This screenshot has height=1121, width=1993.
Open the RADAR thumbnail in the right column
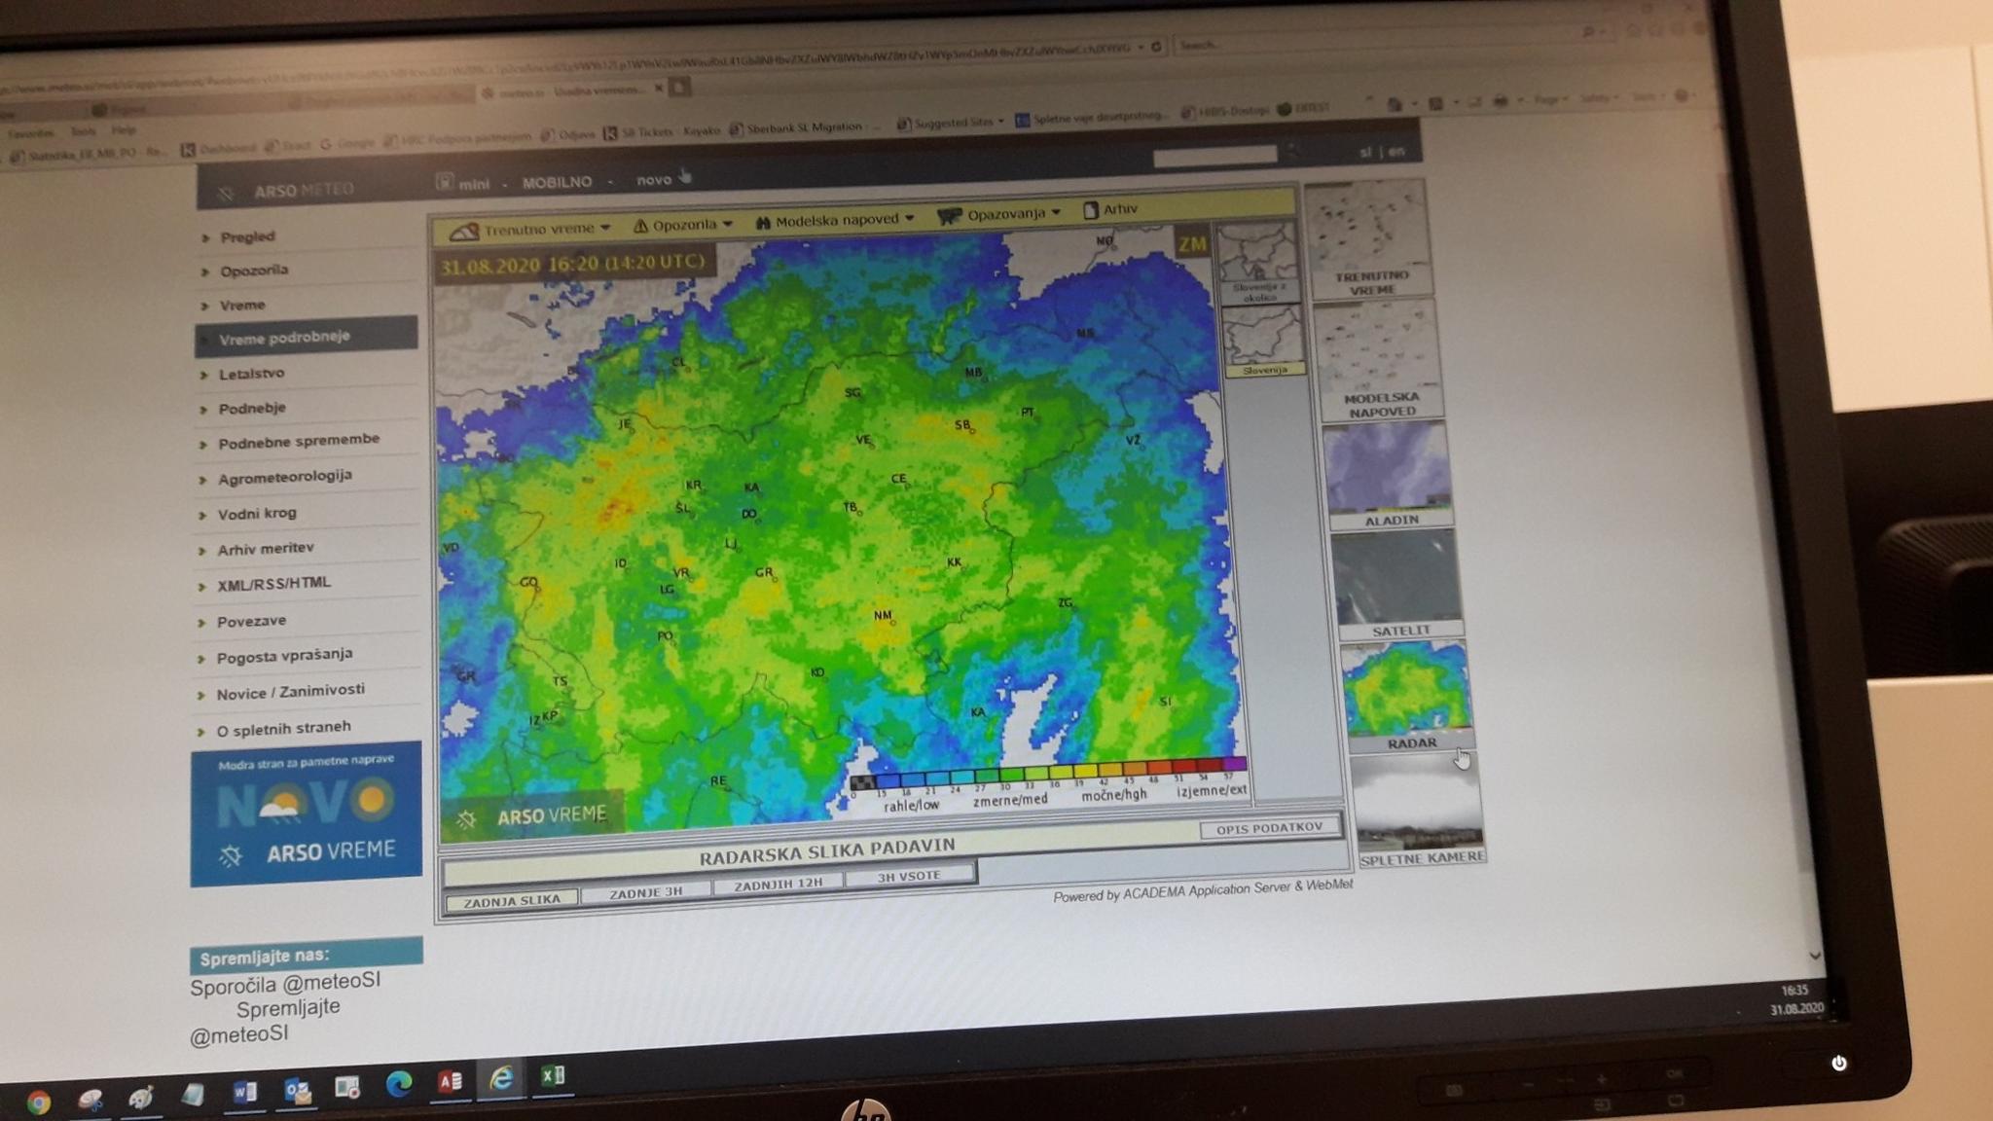(x=1406, y=698)
